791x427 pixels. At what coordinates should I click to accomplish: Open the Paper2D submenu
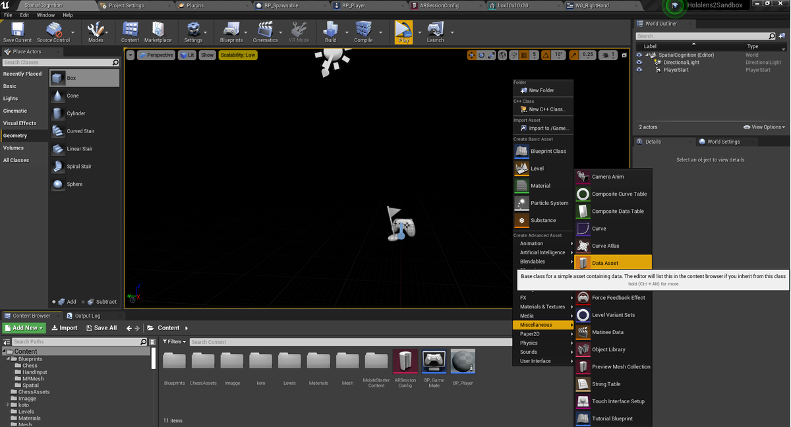[x=543, y=334]
